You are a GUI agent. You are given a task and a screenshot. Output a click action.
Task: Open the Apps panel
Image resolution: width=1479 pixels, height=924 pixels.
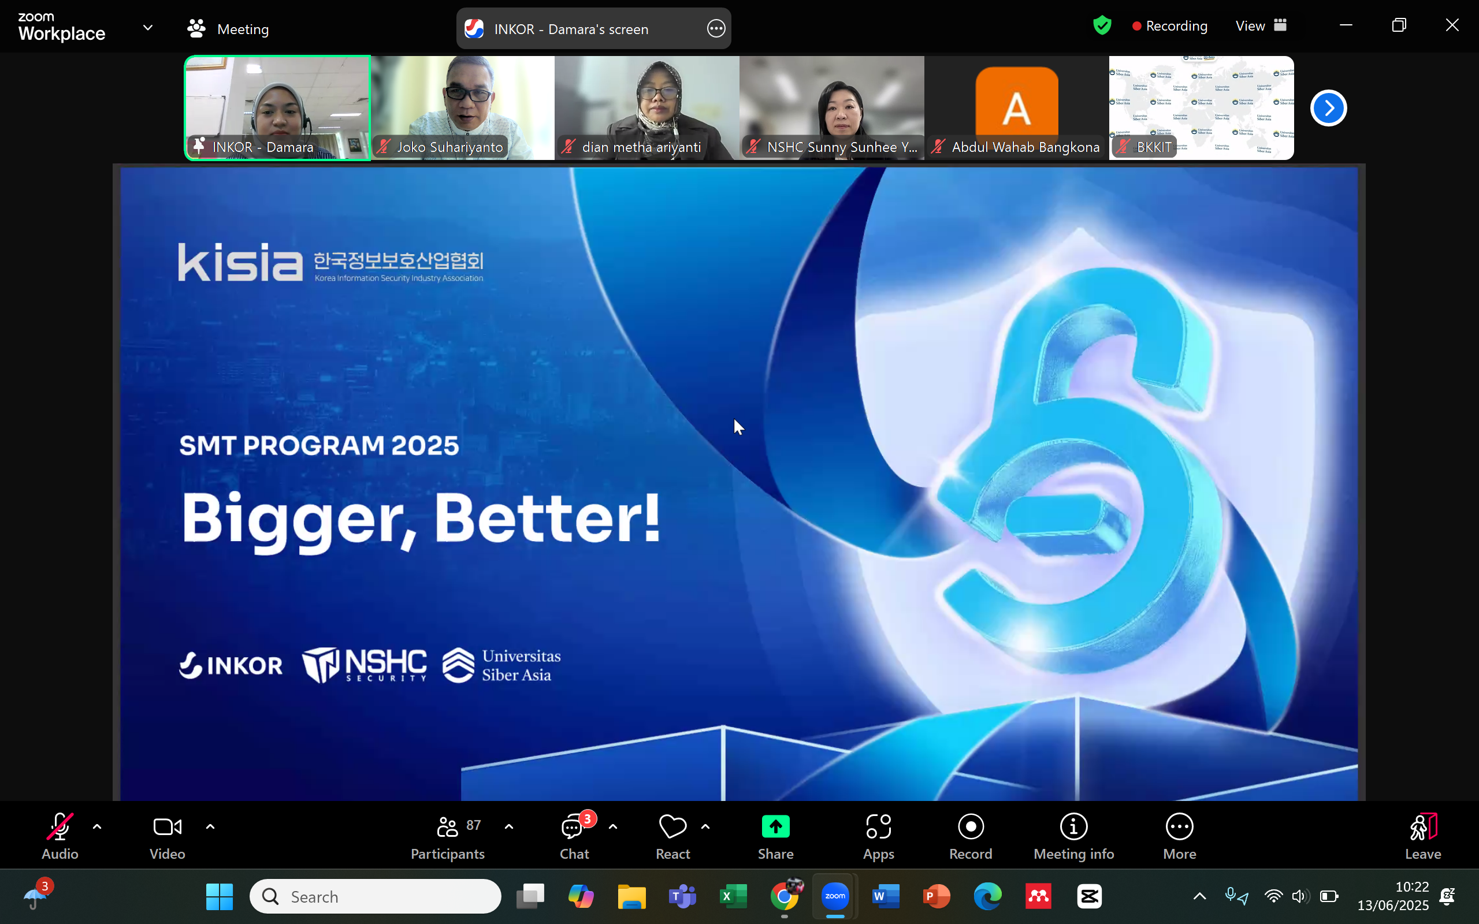pos(878,836)
